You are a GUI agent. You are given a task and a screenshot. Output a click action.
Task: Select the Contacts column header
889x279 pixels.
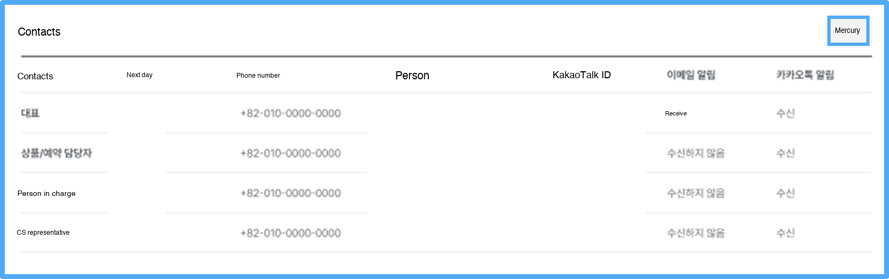point(35,76)
